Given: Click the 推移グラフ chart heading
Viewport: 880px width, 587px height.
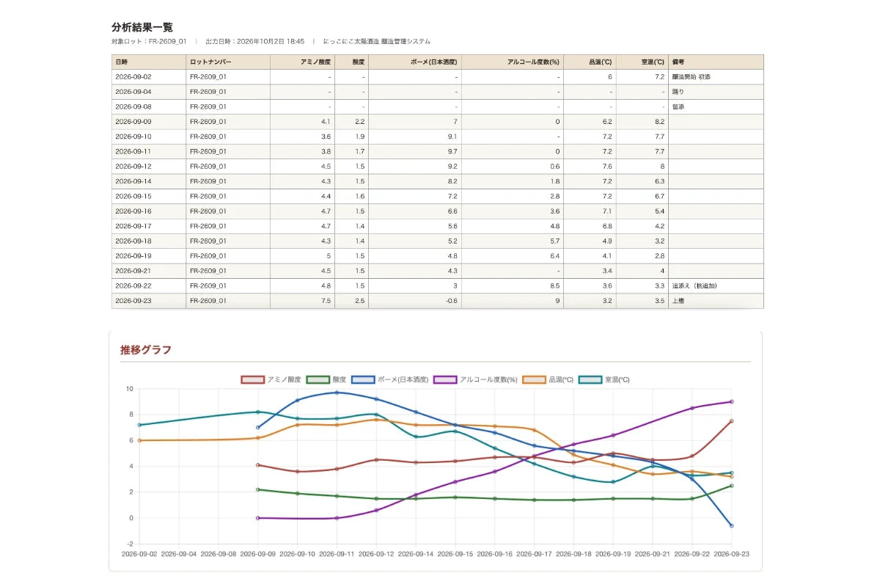Looking at the screenshot, I should (146, 350).
